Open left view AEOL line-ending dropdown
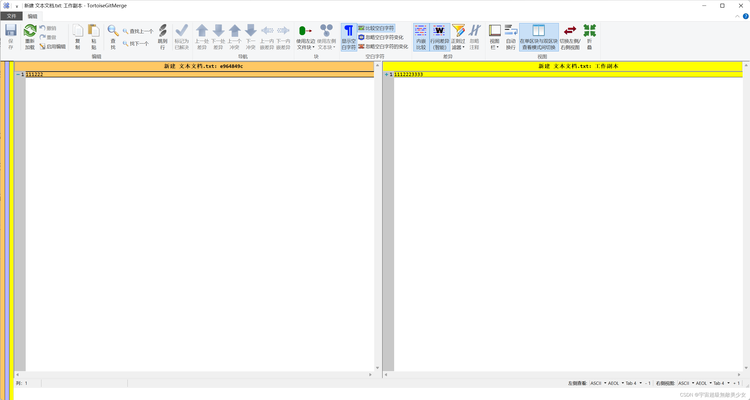Screen dimensions: 750x400 (x=616, y=383)
